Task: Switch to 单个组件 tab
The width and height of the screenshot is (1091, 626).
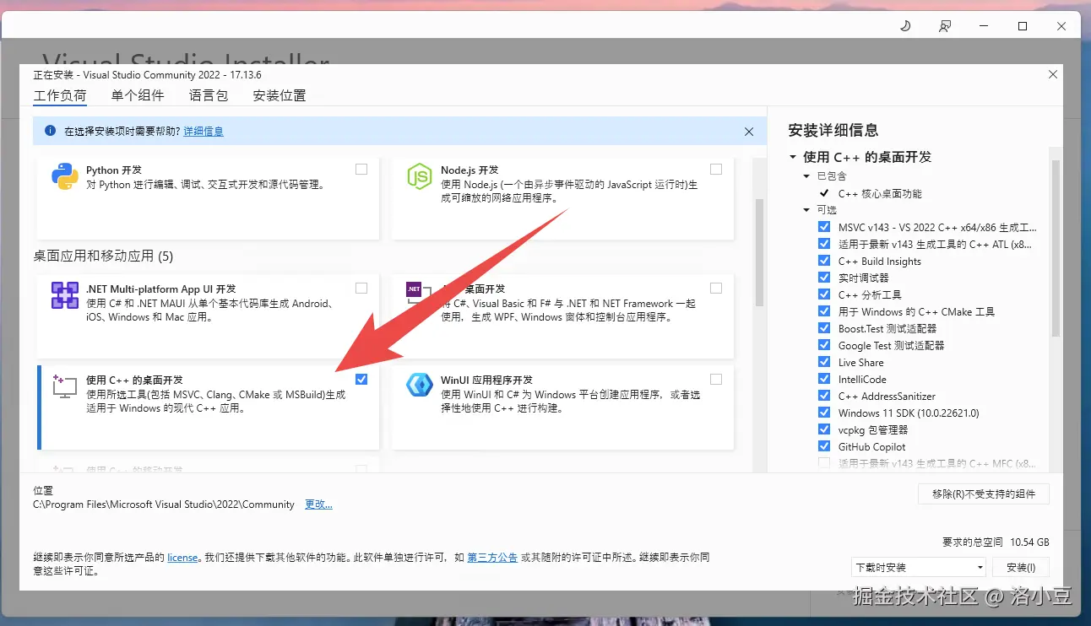Action: pos(138,96)
